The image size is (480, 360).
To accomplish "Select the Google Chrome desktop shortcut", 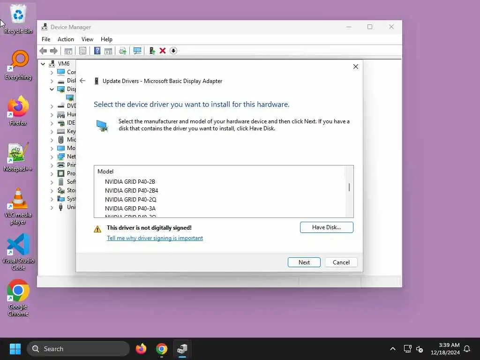I will (x=18, y=298).
